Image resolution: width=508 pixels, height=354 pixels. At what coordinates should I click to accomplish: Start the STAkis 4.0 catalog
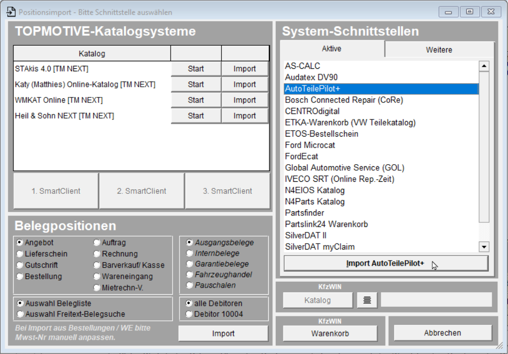[196, 69]
